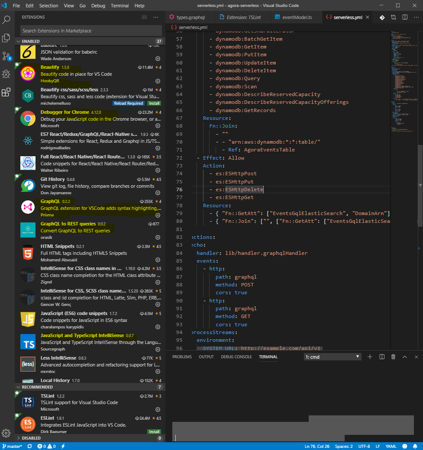Open the Manage gear at bottom left
The image size is (423, 450).
(x=6, y=433)
